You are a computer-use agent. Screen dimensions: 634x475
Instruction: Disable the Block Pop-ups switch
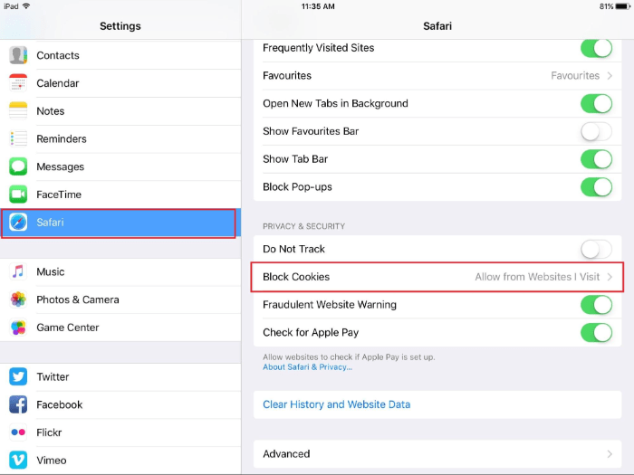pos(596,187)
